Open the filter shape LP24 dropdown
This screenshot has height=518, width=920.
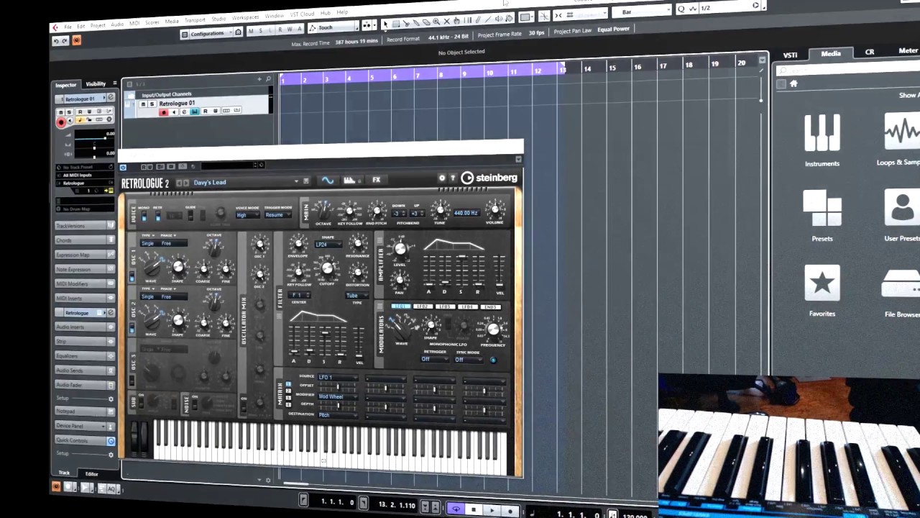[328, 245]
